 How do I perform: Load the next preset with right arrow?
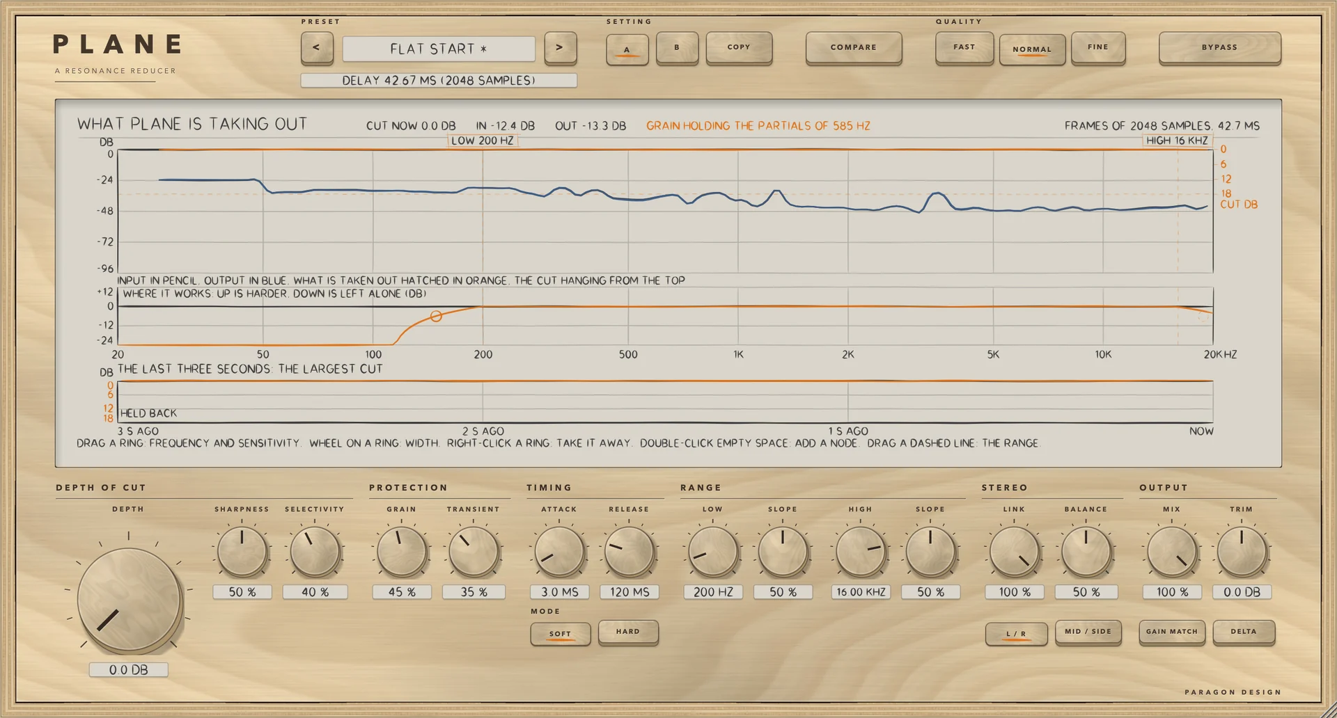(x=560, y=48)
